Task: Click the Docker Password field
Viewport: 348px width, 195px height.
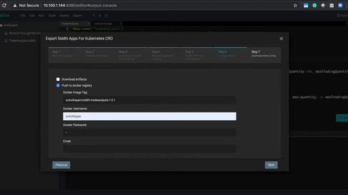Action: [x=150, y=132]
